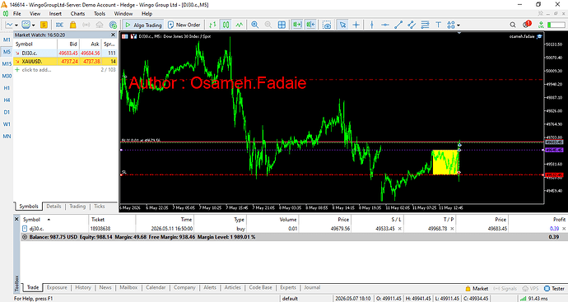The image size is (568, 302).
Task: Open the Charts menu
Action: (x=77, y=13)
